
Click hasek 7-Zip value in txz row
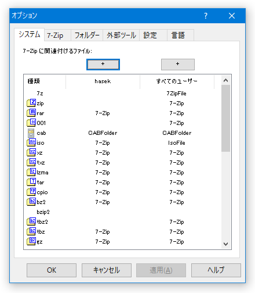[103, 163]
